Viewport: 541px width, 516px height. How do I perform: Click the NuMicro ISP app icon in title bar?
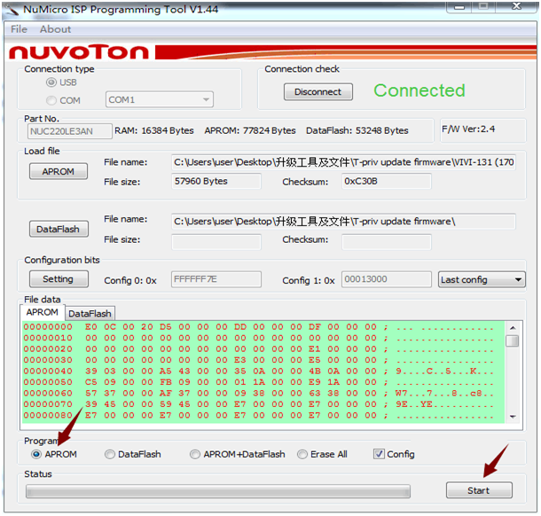click(x=12, y=10)
